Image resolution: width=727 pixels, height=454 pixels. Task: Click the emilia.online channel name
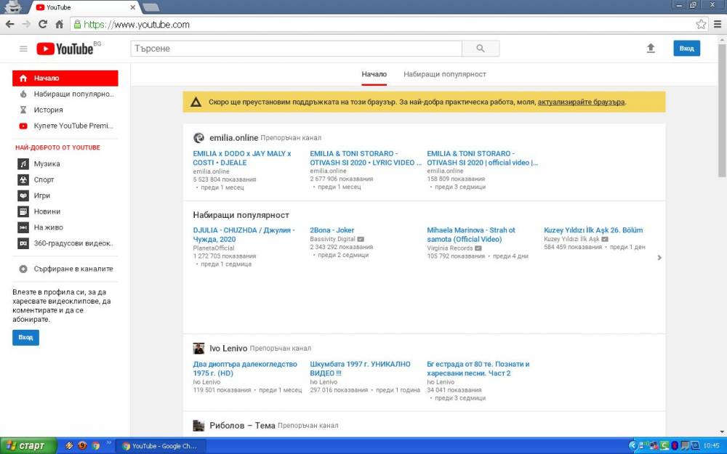coord(233,137)
